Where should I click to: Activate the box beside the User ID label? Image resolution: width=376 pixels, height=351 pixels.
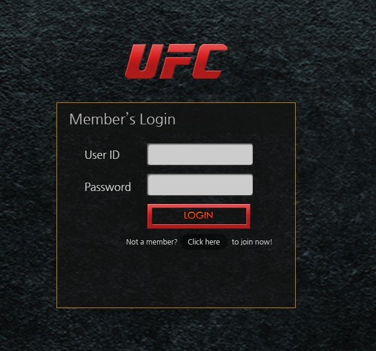coord(200,155)
